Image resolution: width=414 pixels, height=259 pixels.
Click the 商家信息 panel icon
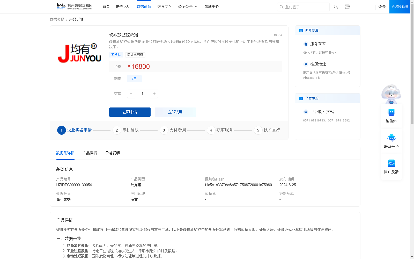coord(301,31)
